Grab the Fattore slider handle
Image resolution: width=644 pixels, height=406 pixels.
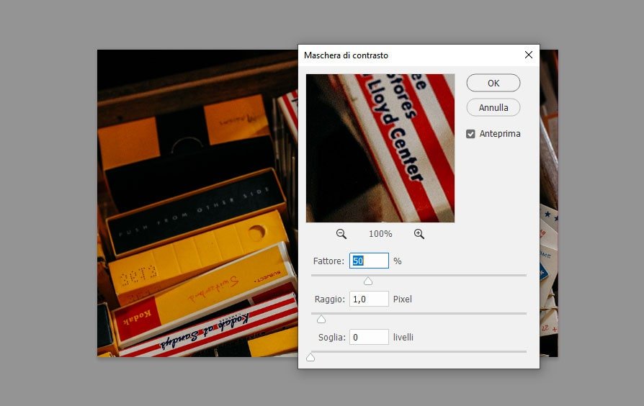click(368, 281)
